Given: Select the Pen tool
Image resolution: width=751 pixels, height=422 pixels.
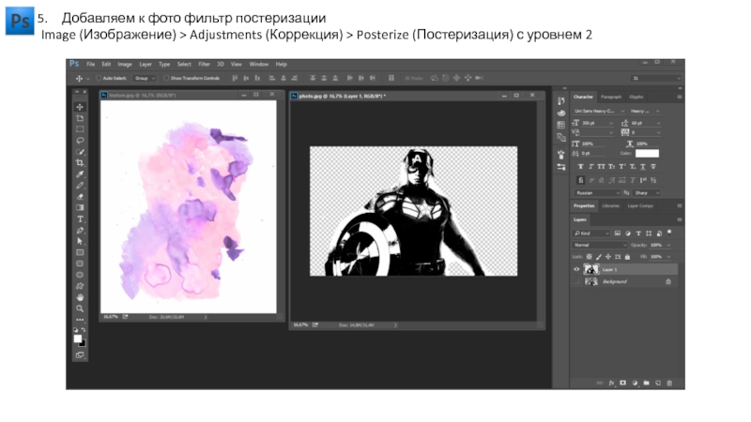Looking at the screenshot, I should [80, 230].
